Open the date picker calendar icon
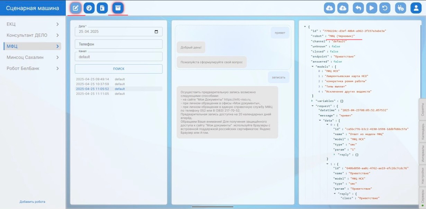 (x=156, y=32)
